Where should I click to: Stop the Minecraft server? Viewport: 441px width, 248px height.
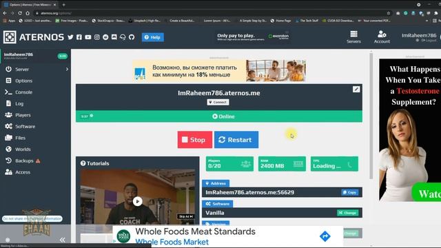tap(194, 140)
